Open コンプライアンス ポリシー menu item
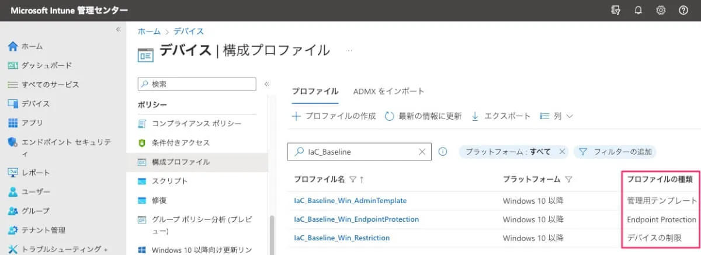 (x=197, y=124)
